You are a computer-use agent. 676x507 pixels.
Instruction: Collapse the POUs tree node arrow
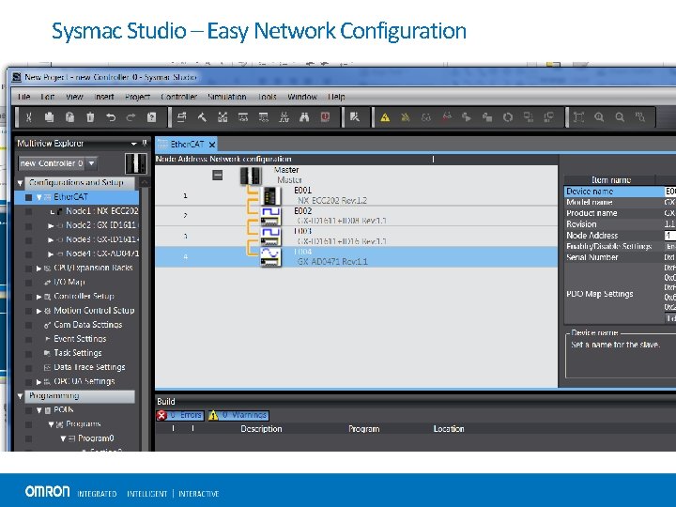(38, 410)
